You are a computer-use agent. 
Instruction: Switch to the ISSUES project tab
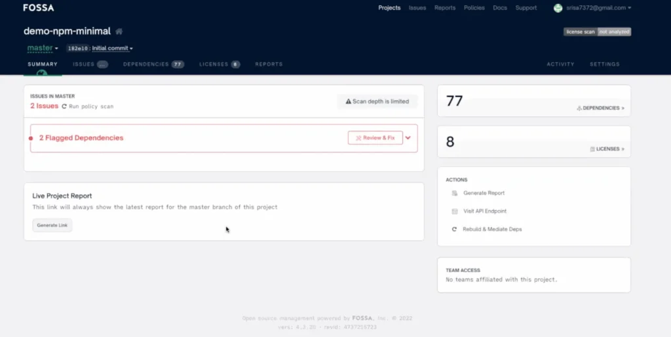click(90, 65)
